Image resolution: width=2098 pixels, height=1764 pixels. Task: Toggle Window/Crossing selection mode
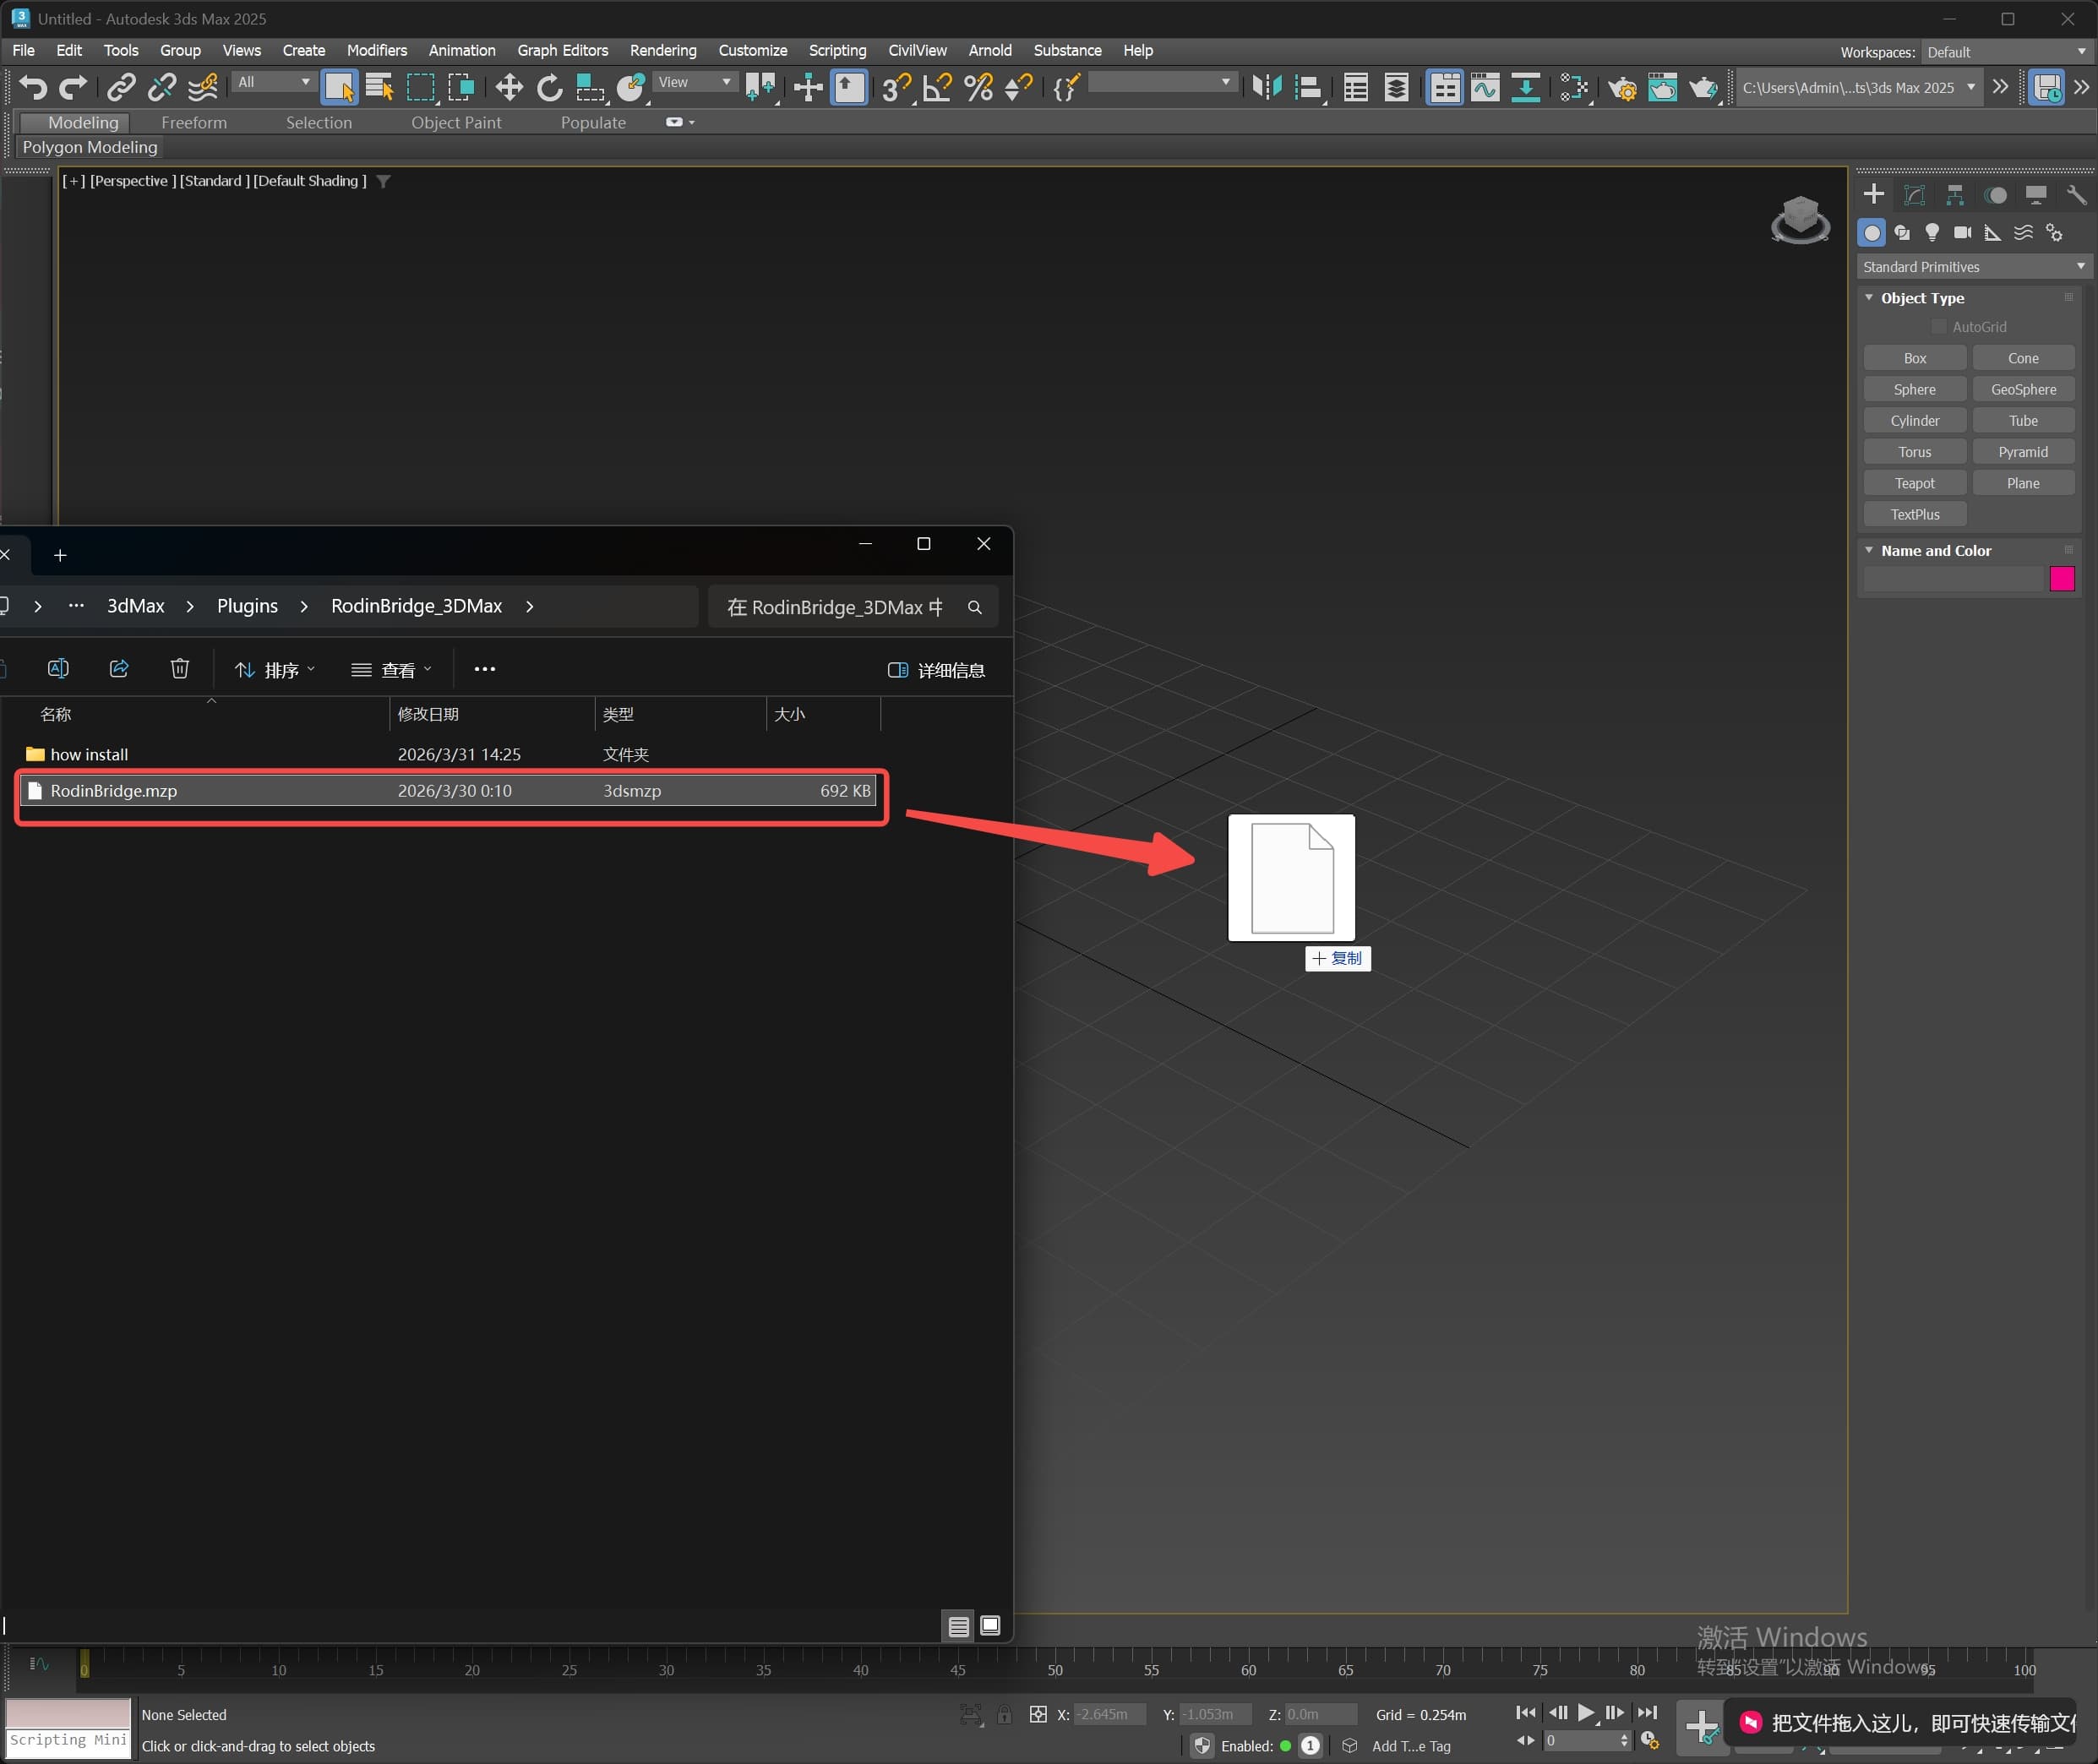tap(462, 88)
